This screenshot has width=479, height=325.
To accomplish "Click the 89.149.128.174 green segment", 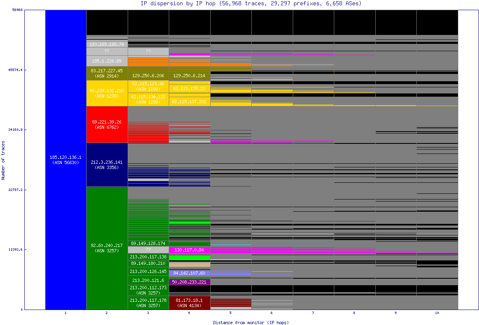I will pyautogui.click(x=148, y=243).
